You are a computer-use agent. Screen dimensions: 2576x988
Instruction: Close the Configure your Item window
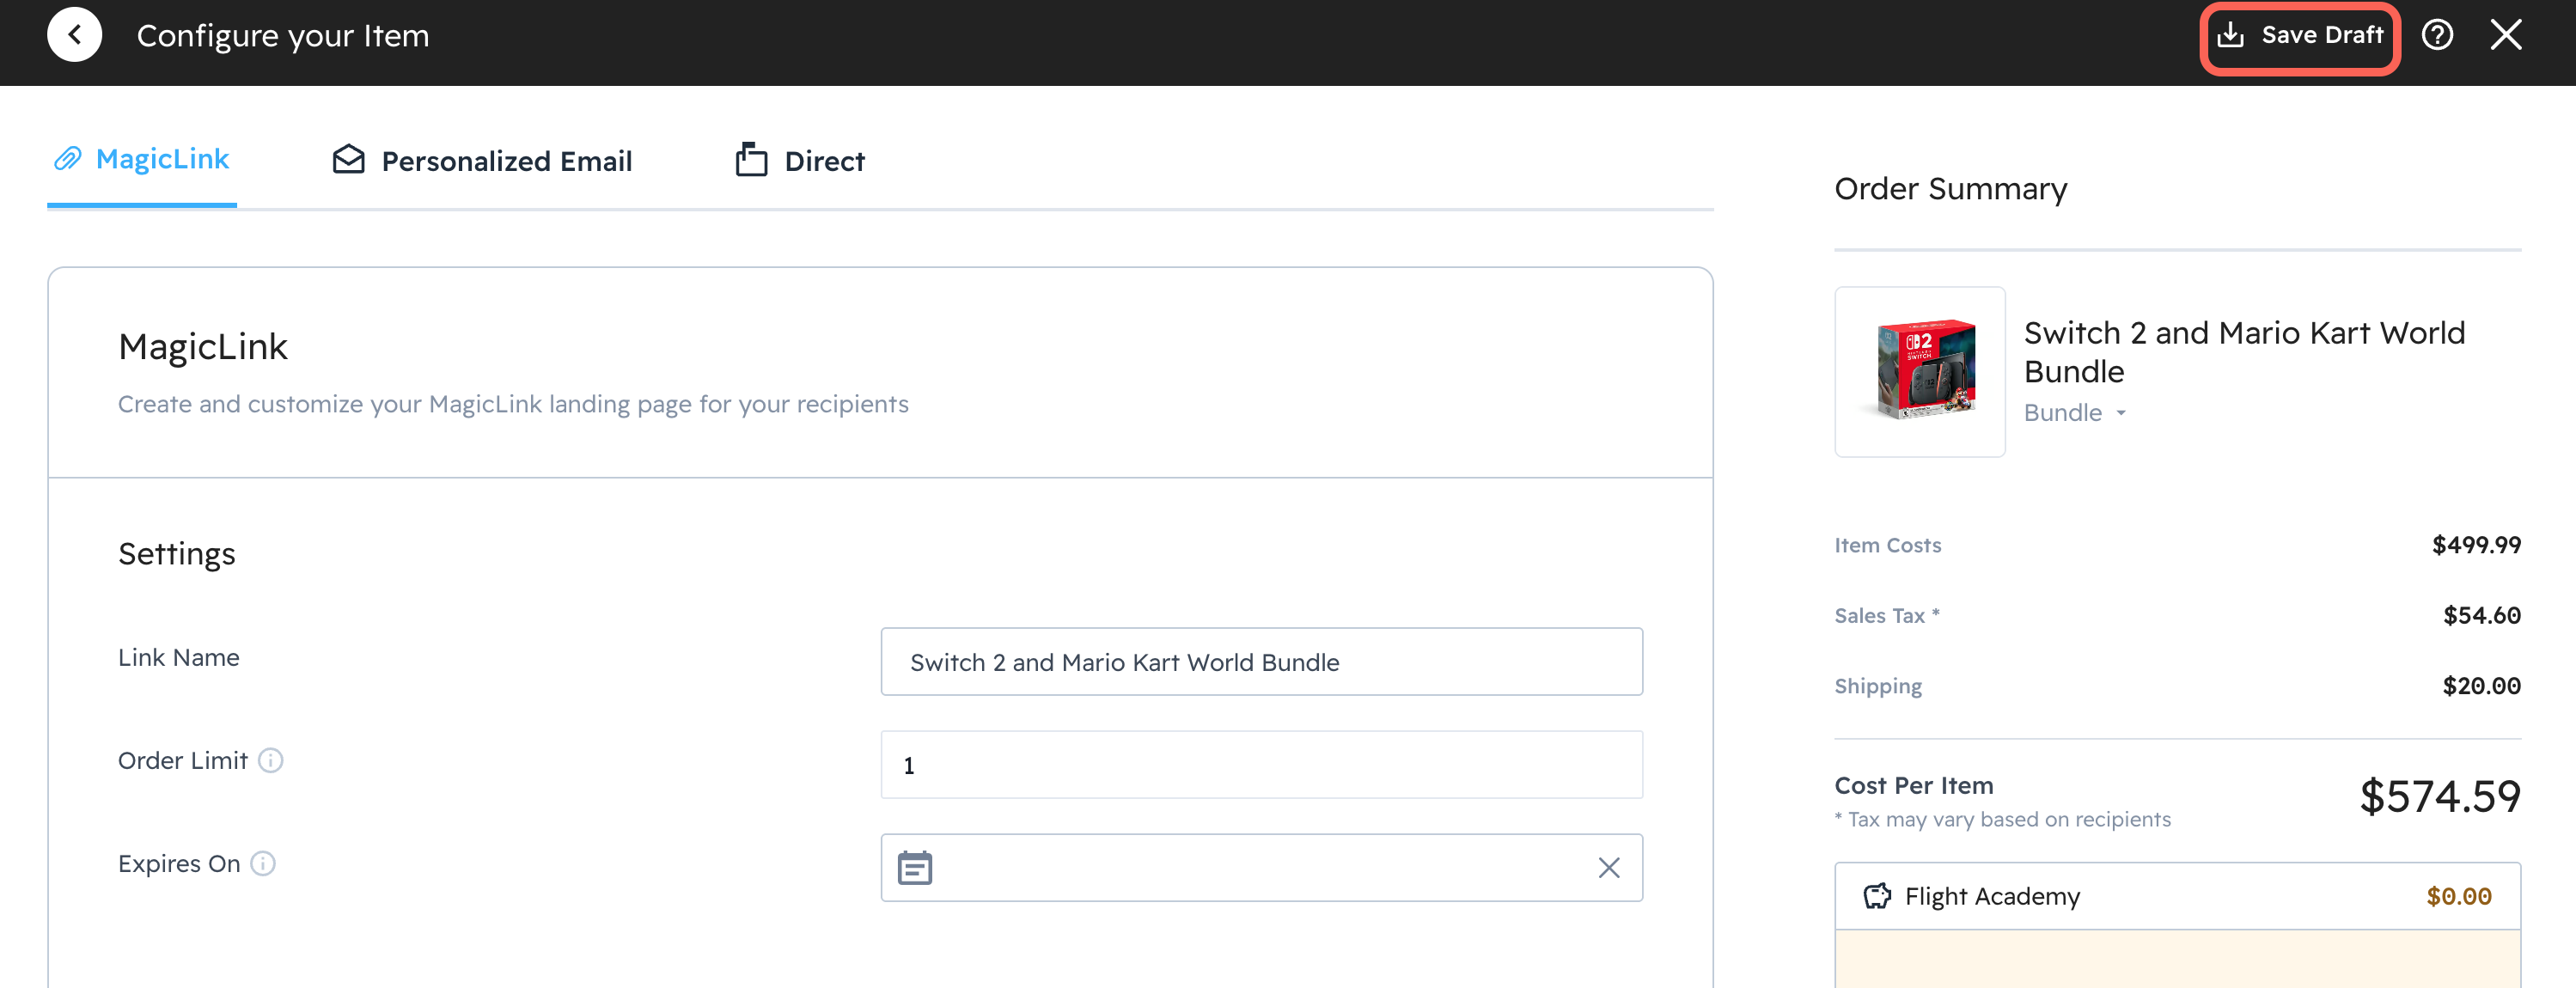coord(2505,35)
